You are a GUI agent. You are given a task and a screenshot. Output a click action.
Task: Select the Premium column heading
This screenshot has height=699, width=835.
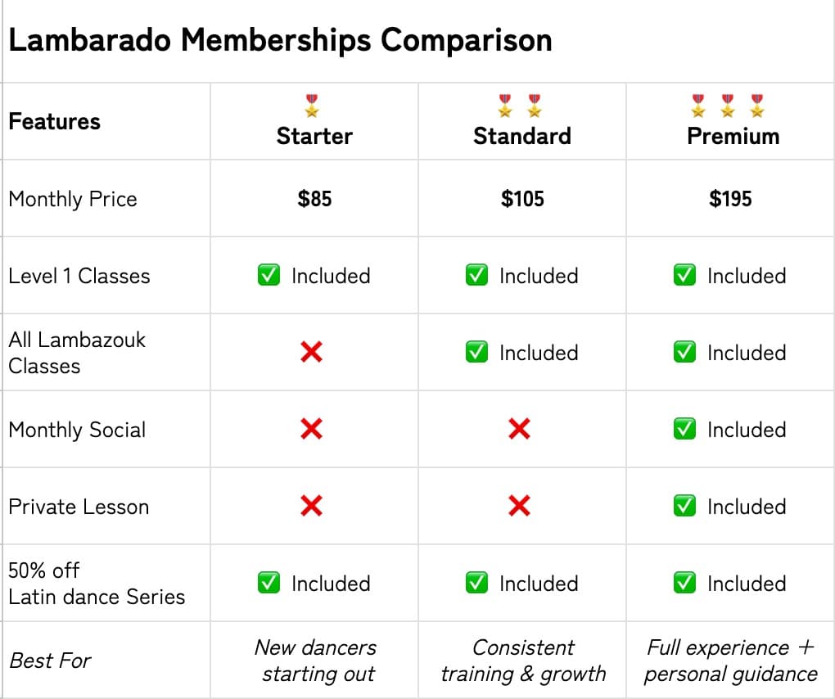tap(733, 136)
